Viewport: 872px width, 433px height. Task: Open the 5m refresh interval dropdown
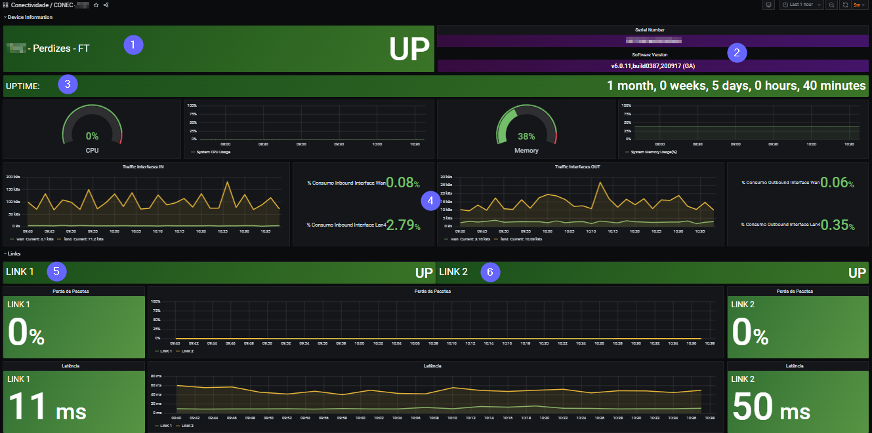tap(859, 5)
